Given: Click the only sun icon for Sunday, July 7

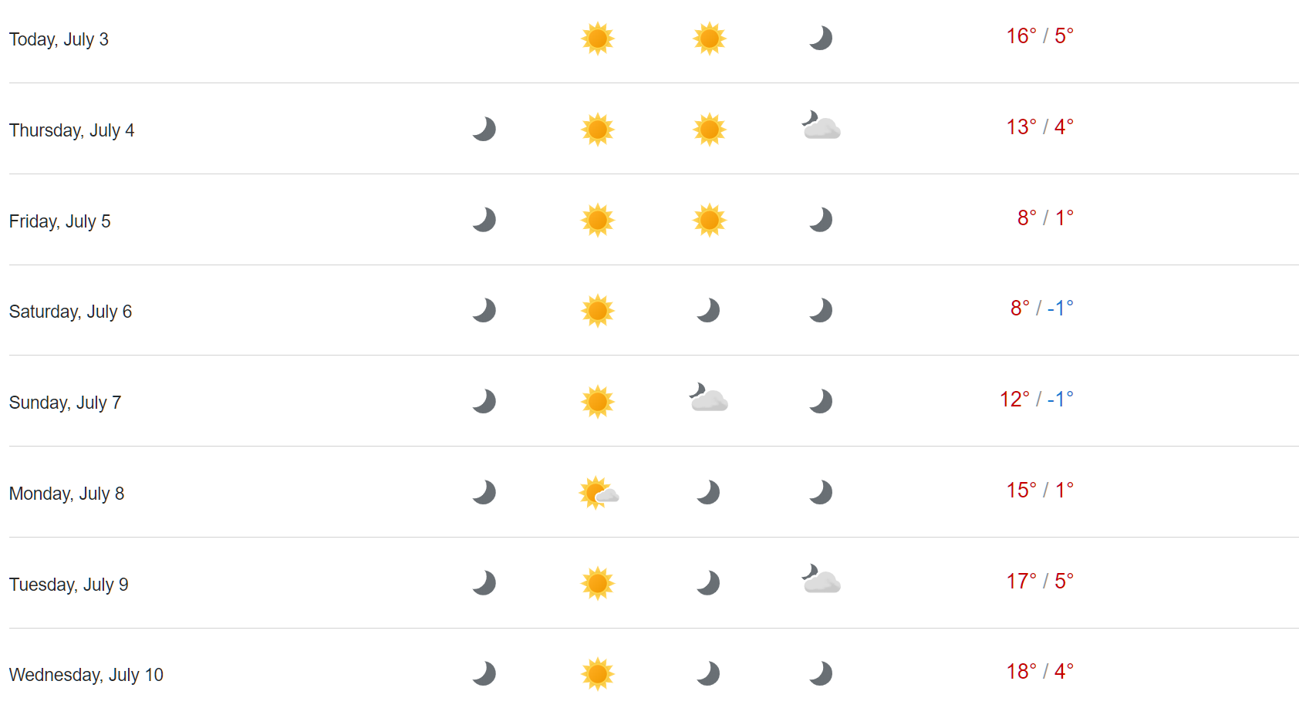Looking at the screenshot, I should point(598,402).
